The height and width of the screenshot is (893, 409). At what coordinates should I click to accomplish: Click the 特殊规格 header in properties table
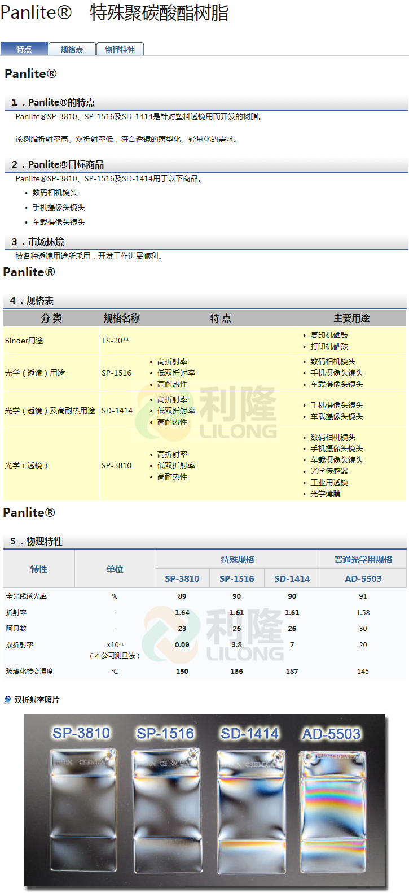pyautogui.click(x=238, y=559)
